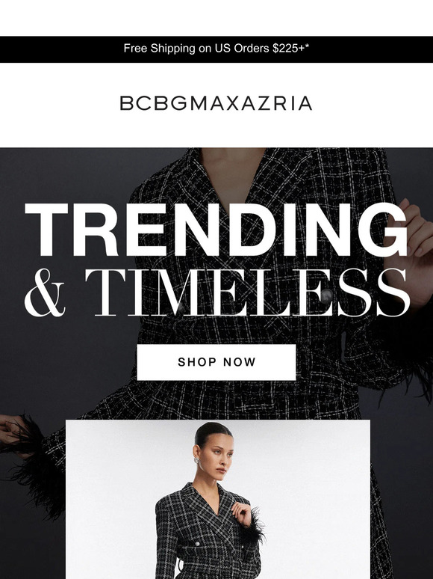This screenshot has width=433, height=579.
Task: Select the TIMELESS serif headline word
Action: coord(247,292)
